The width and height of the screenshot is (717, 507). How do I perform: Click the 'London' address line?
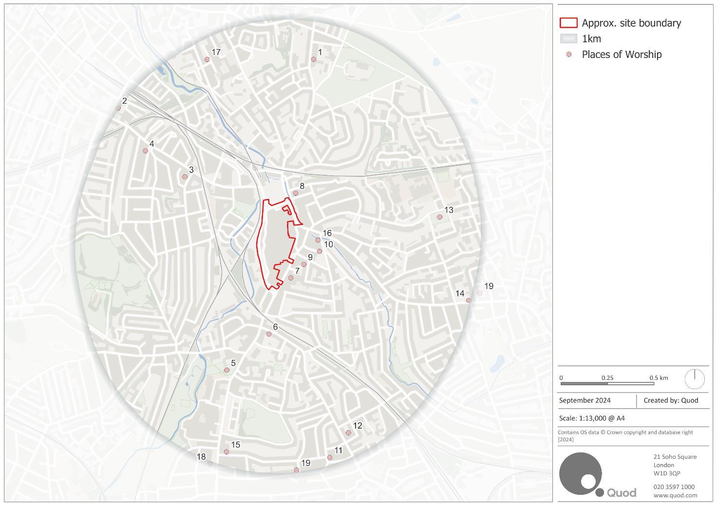coord(664,465)
